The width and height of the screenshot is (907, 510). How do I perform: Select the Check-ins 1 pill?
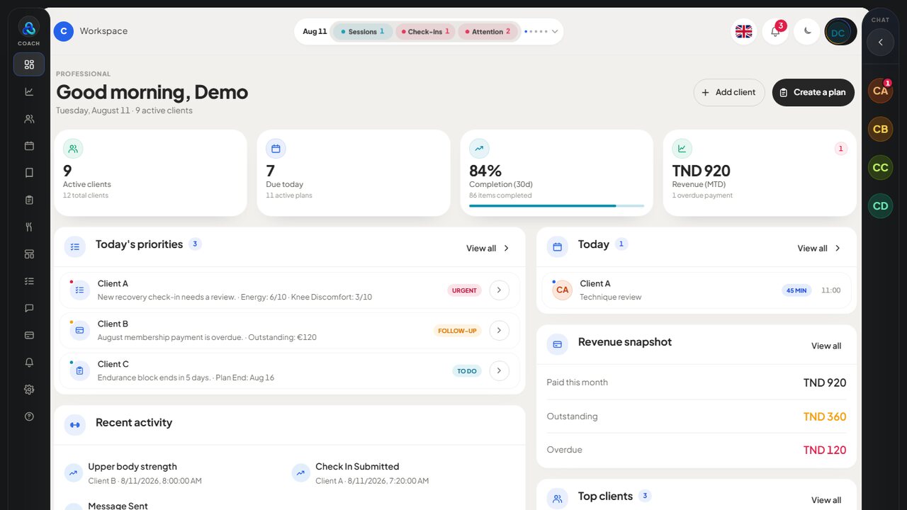pyautogui.click(x=425, y=32)
